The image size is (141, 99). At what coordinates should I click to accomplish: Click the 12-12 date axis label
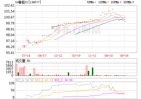click(58, 56)
